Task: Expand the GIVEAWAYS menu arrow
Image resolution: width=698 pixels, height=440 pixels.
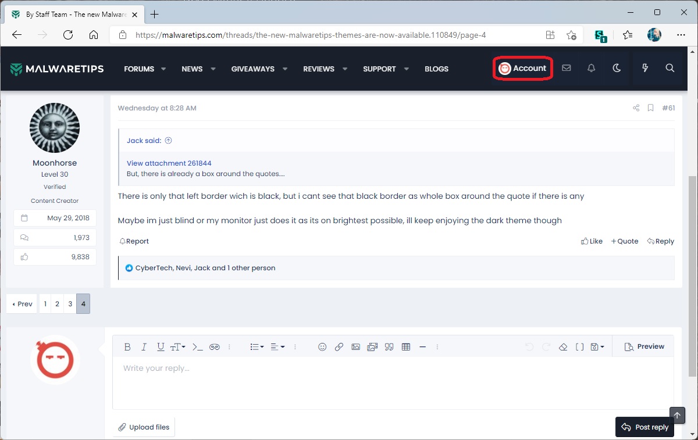Action: point(285,69)
